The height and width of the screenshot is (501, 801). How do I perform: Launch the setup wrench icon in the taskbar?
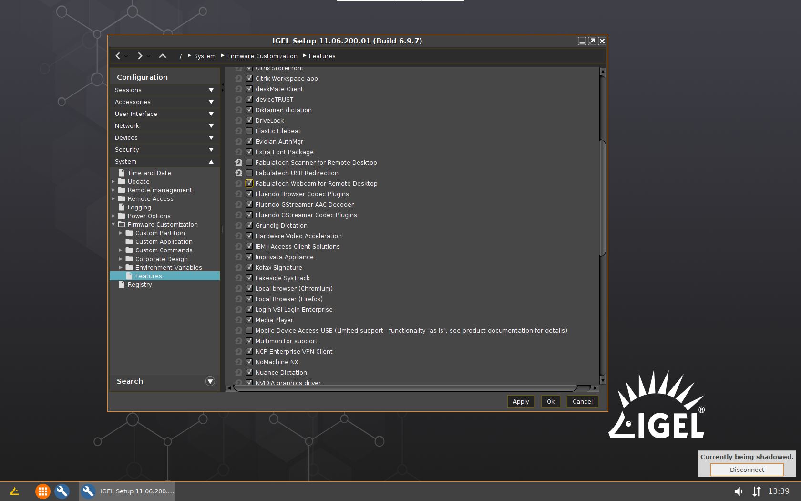click(62, 491)
